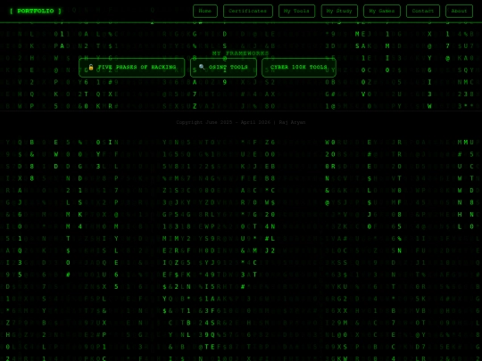This screenshot has height=361, width=482.
Task: Open the OSINT Tools framework
Action: pyautogui.click(x=223, y=67)
